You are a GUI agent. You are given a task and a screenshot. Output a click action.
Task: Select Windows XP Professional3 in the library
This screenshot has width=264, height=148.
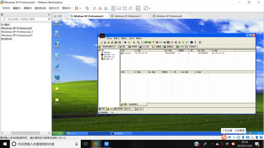click(17, 35)
